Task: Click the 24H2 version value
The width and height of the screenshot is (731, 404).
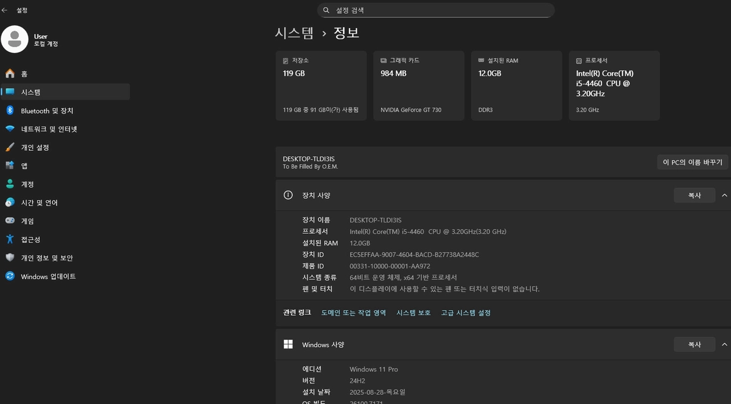Action: click(357, 381)
